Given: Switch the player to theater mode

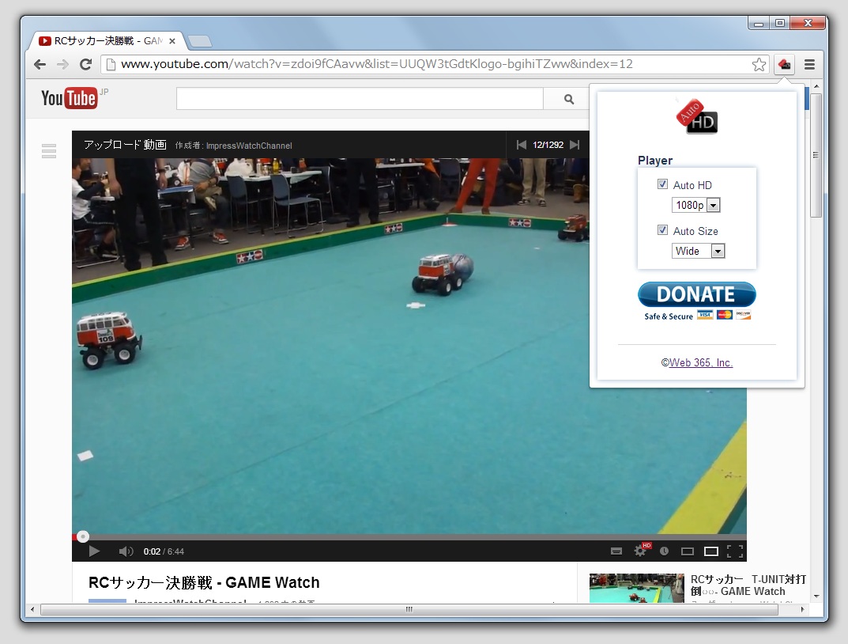Looking at the screenshot, I should (710, 550).
